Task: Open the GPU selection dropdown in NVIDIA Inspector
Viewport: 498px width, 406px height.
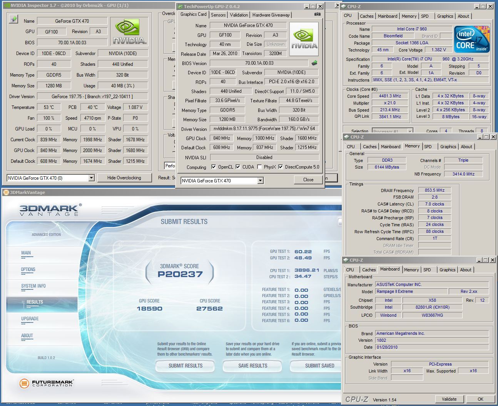Action: 91,178
